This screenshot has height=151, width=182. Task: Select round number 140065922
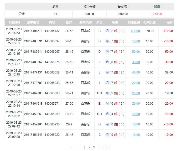[x=52, y=135]
